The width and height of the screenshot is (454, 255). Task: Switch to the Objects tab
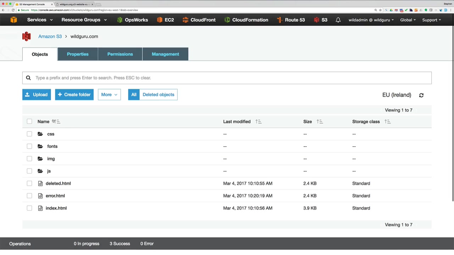click(40, 54)
